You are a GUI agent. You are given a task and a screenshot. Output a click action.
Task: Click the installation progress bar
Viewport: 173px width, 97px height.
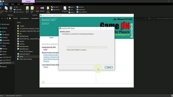[87, 47]
